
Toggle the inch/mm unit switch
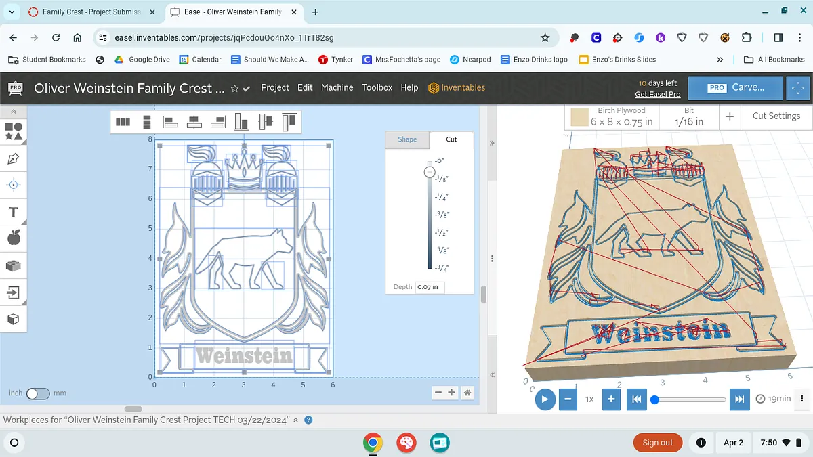[x=38, y=393]
